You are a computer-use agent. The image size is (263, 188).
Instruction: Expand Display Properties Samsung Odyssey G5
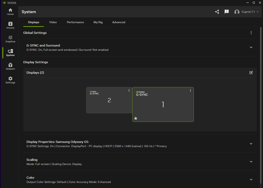(251, 144)
